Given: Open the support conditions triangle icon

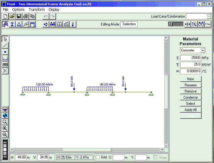Looking at the screenshot, I should 19,24.
